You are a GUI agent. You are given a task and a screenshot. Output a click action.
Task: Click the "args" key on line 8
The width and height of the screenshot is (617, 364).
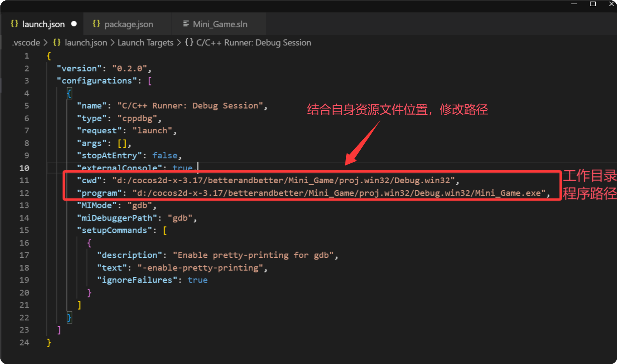click(91, 143)
